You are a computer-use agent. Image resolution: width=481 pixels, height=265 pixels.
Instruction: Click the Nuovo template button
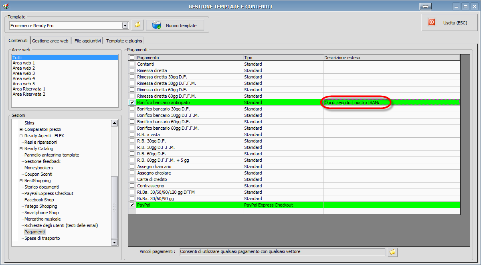(x=175, y=25)
